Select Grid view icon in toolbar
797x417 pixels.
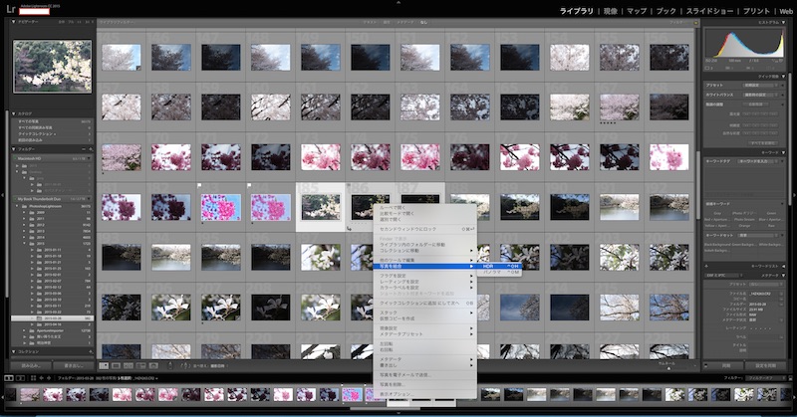[104, 365]
